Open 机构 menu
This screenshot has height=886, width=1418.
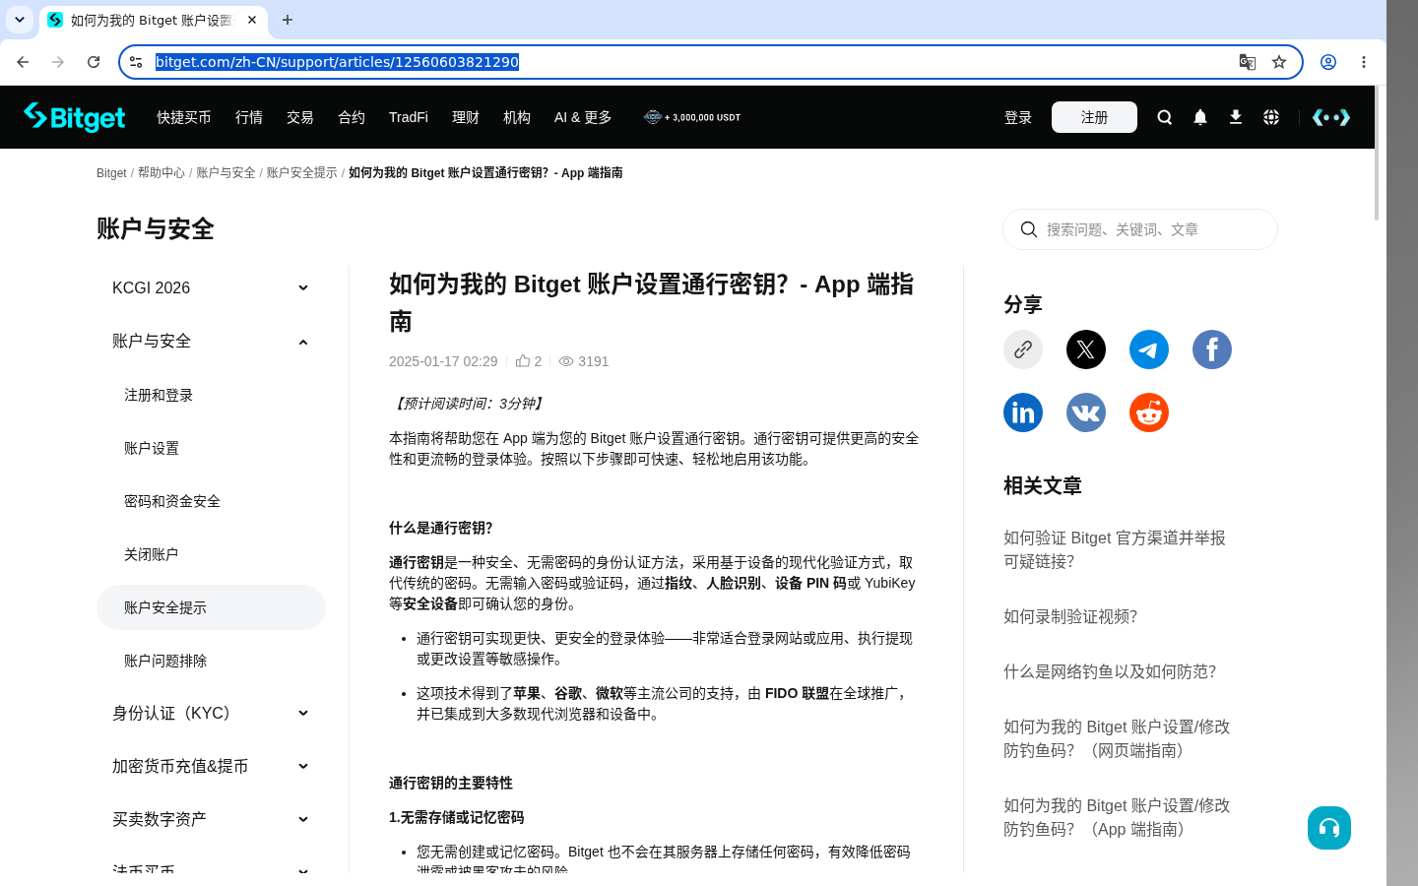coord(517,117)
